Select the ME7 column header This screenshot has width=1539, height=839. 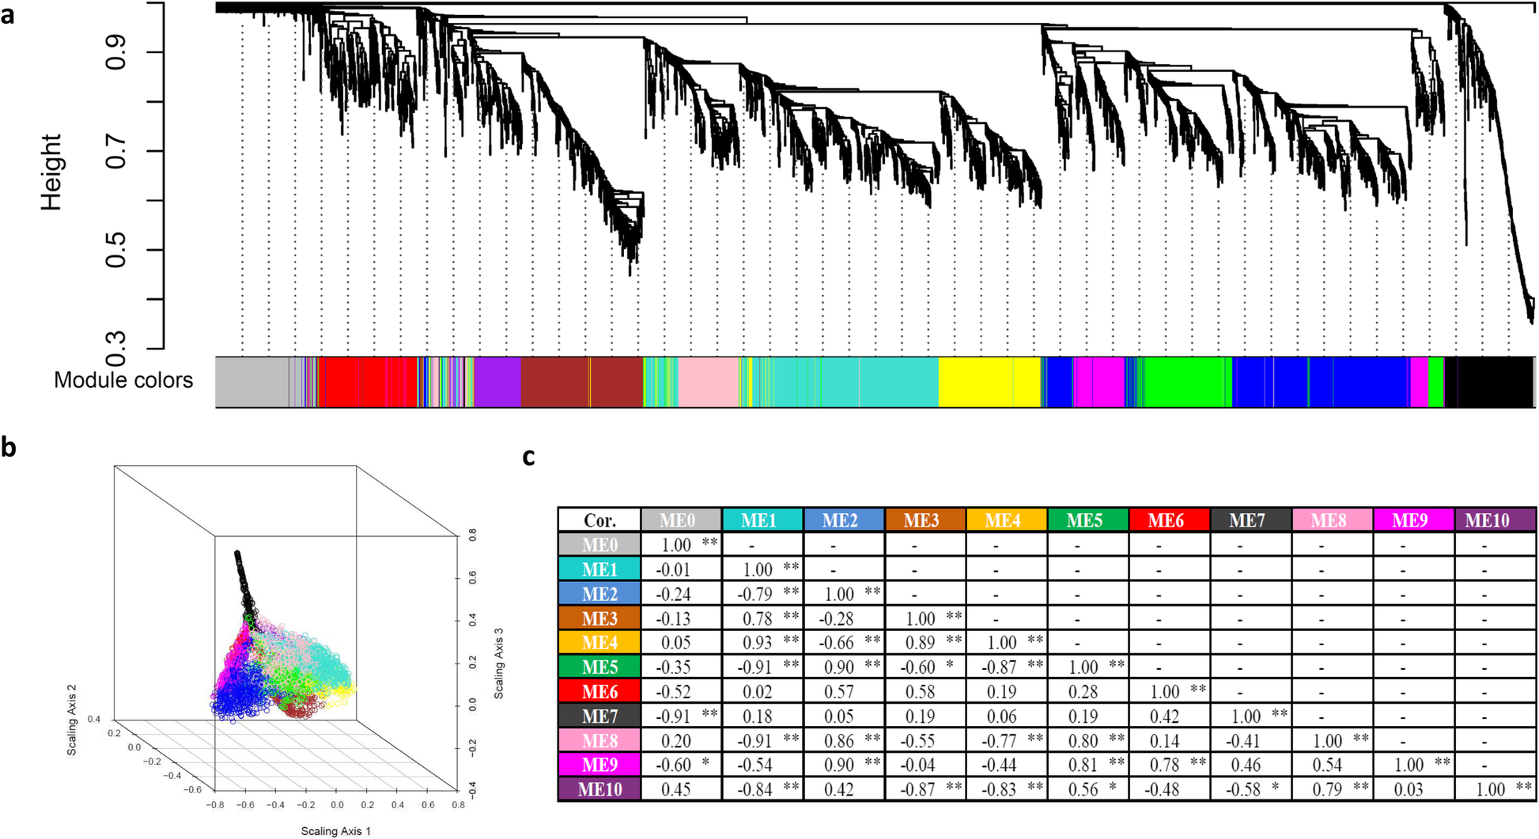coord(1251,520)
